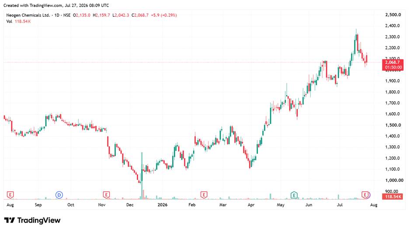Click the 1,400.0 price axis label
Image resolution: width=409 pixels, height=231 pixels.
click(x=392, y=136)
